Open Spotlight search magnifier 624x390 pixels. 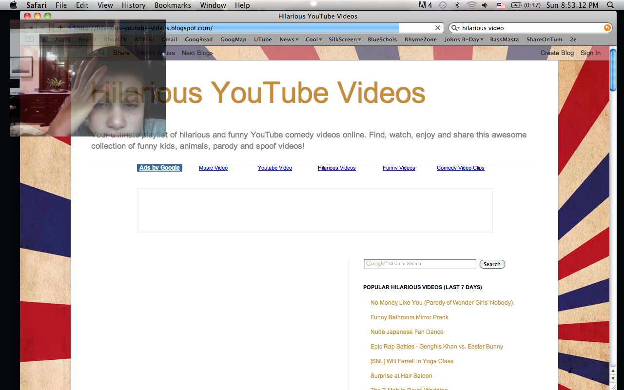610,5
